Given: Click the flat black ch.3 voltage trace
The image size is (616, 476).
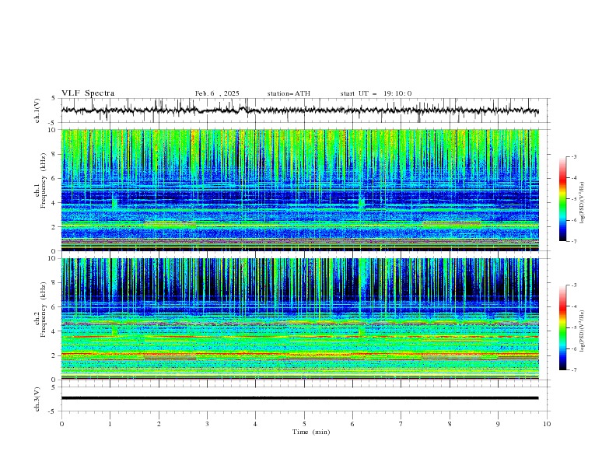Looking at the screenshot, I should pyautogui.click(x=299, y=398).
